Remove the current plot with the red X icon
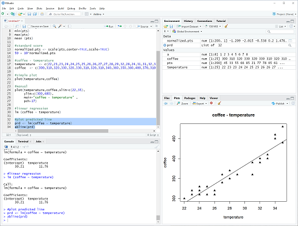 (x=212, y=103)
